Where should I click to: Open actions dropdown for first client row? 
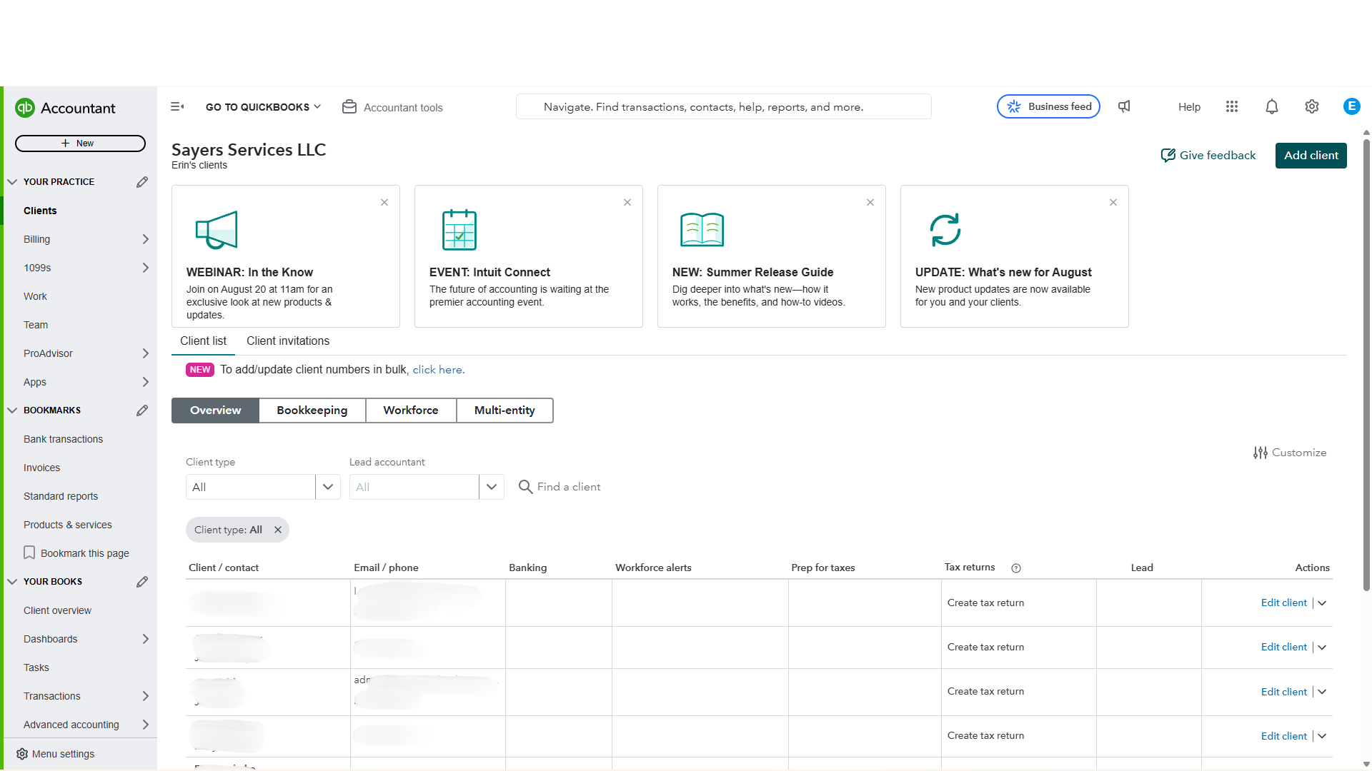[x=1323, y=603]
